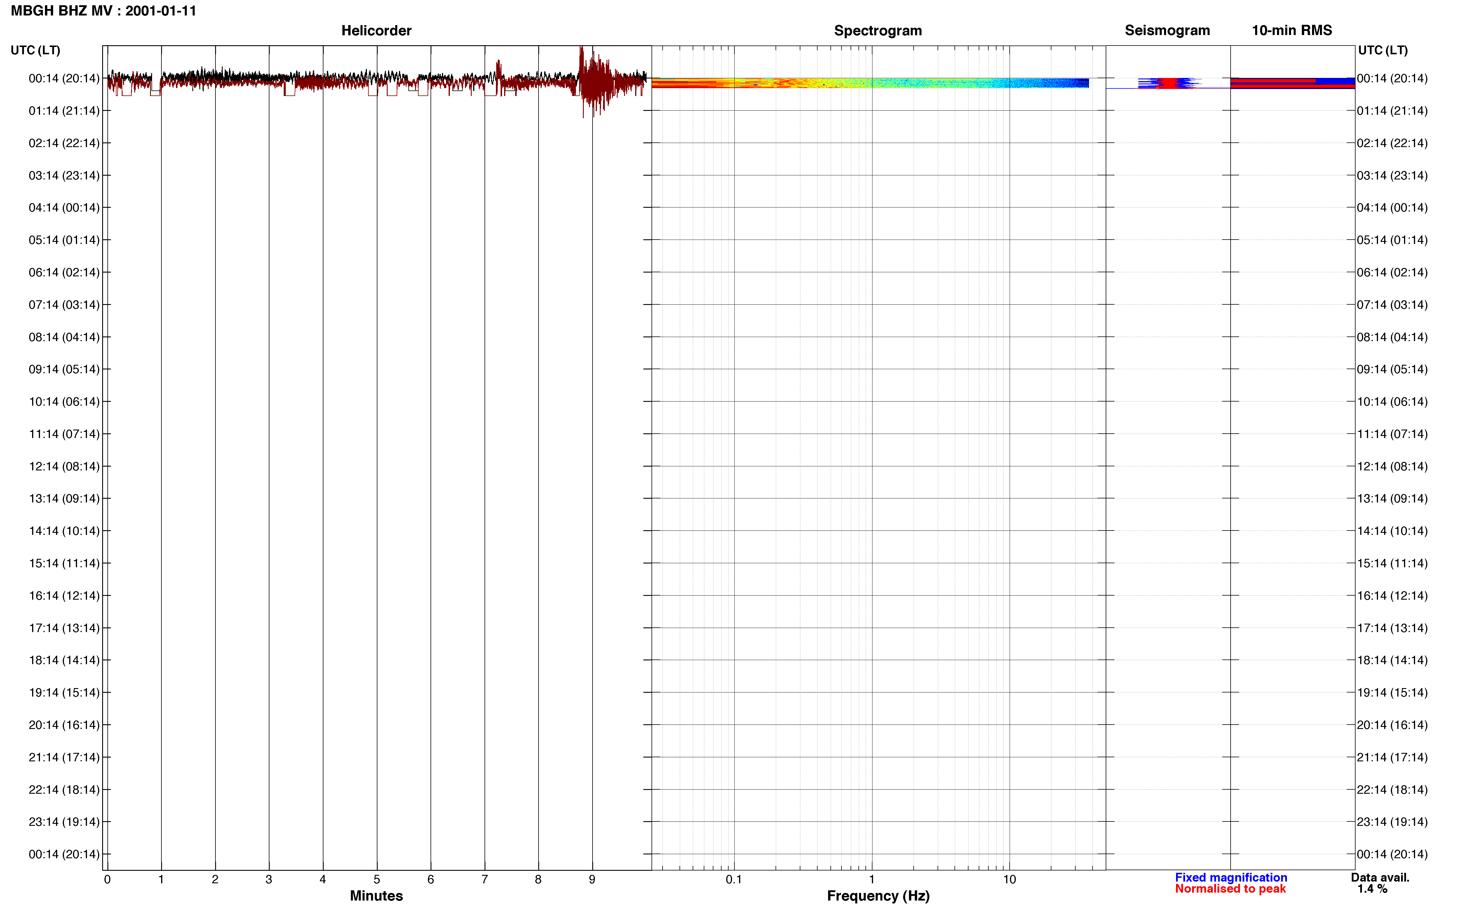Click frequency tick label '0.1'

click(734, 879)
